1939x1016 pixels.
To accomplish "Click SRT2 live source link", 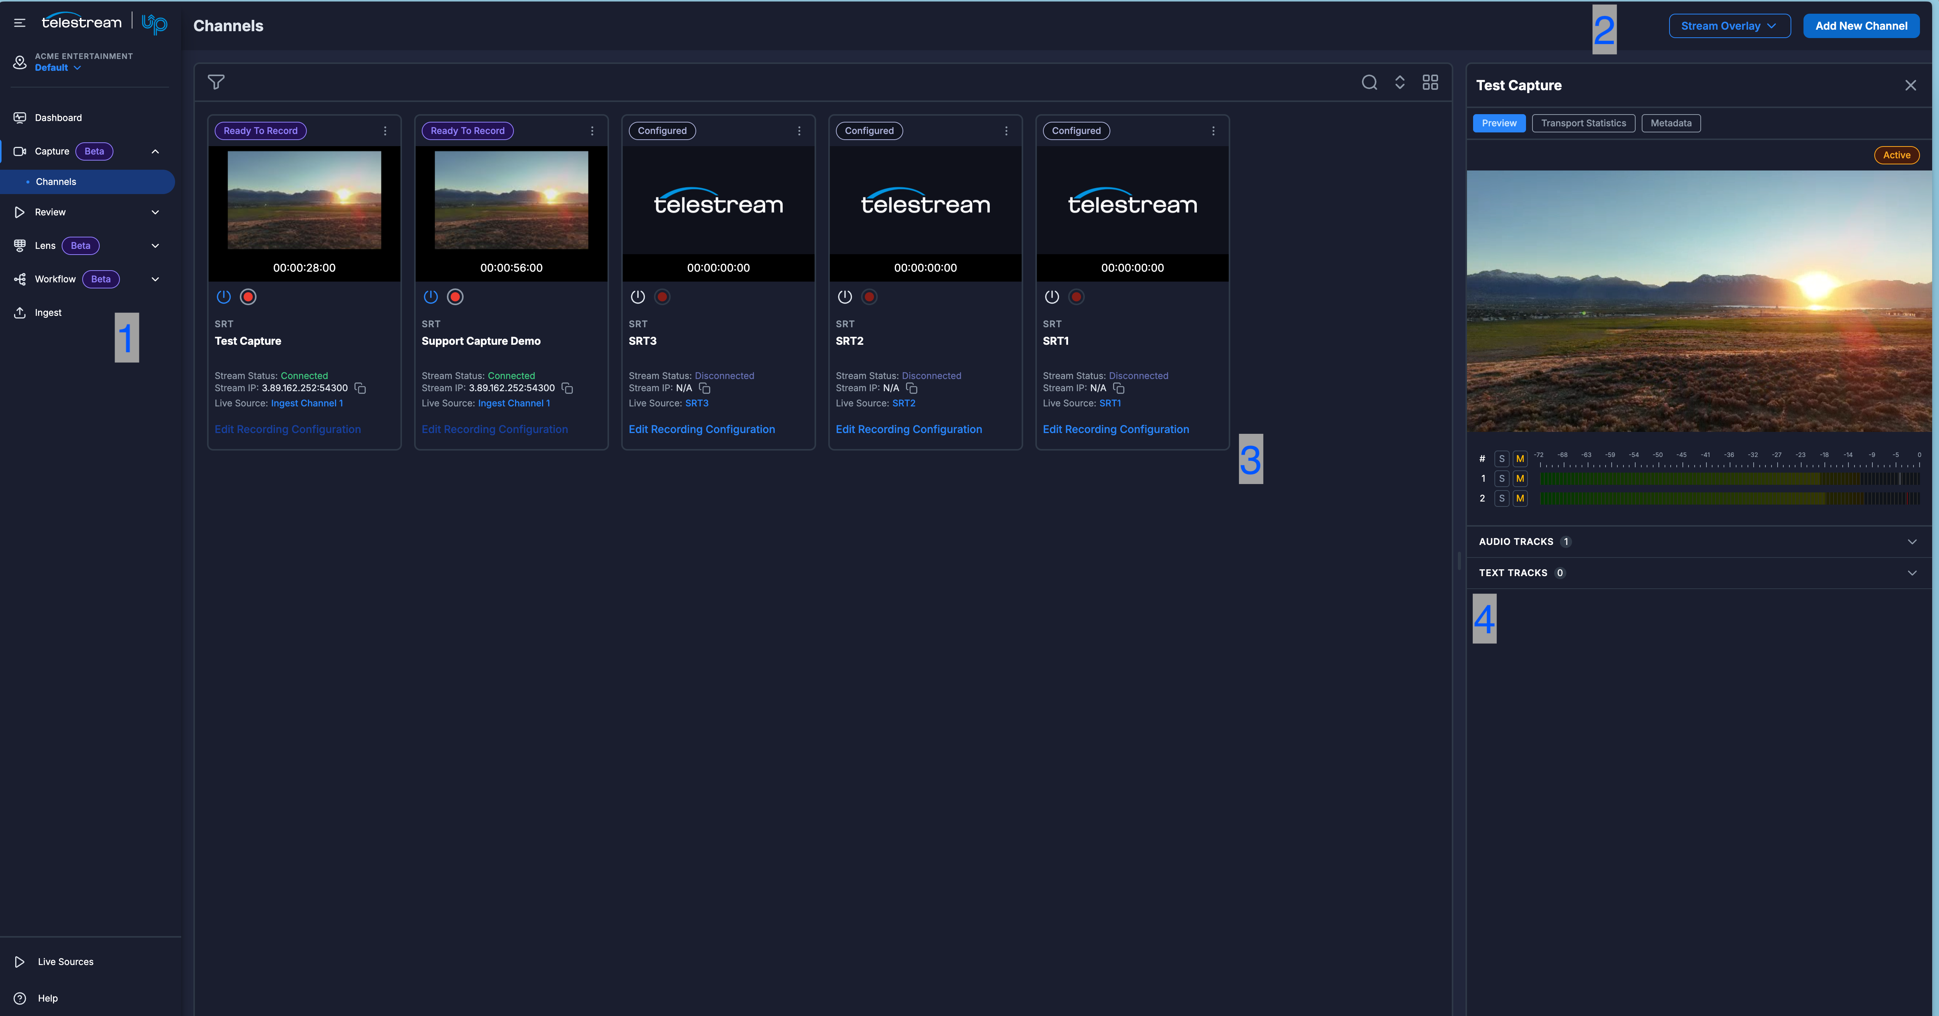I will [903, 403].
